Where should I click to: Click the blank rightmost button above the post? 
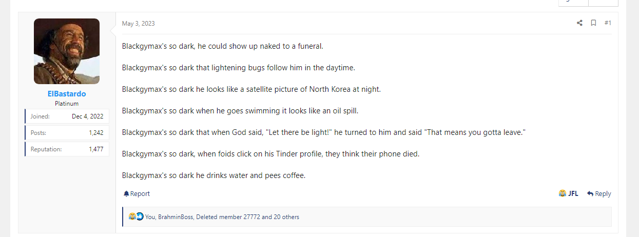pos(603,3)
